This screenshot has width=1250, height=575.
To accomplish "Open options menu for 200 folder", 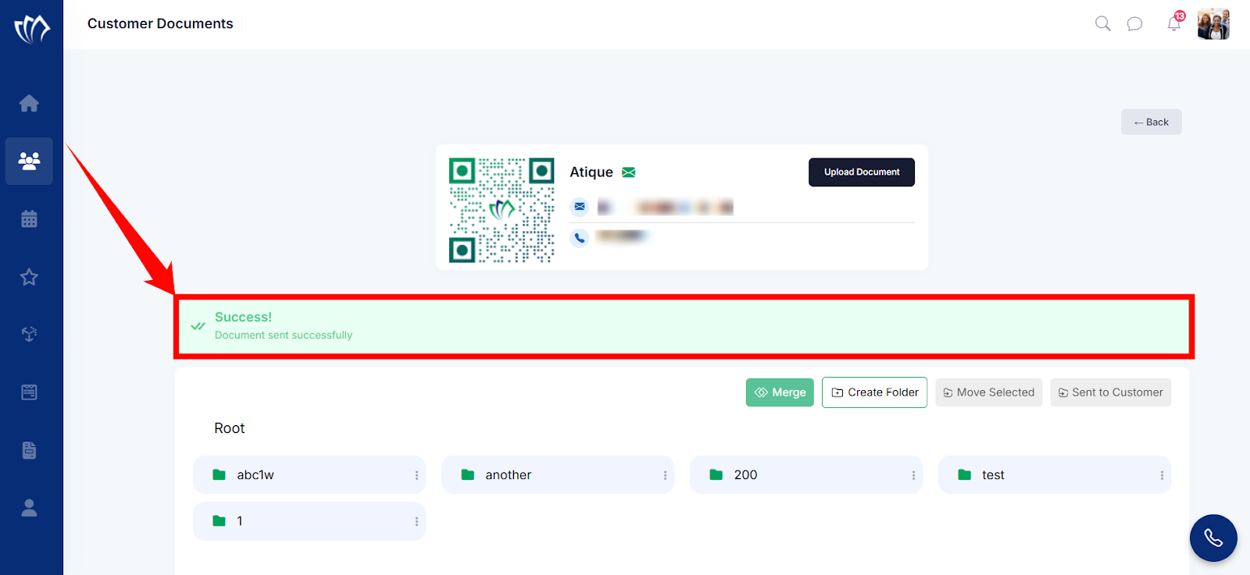I will [913, 475].
